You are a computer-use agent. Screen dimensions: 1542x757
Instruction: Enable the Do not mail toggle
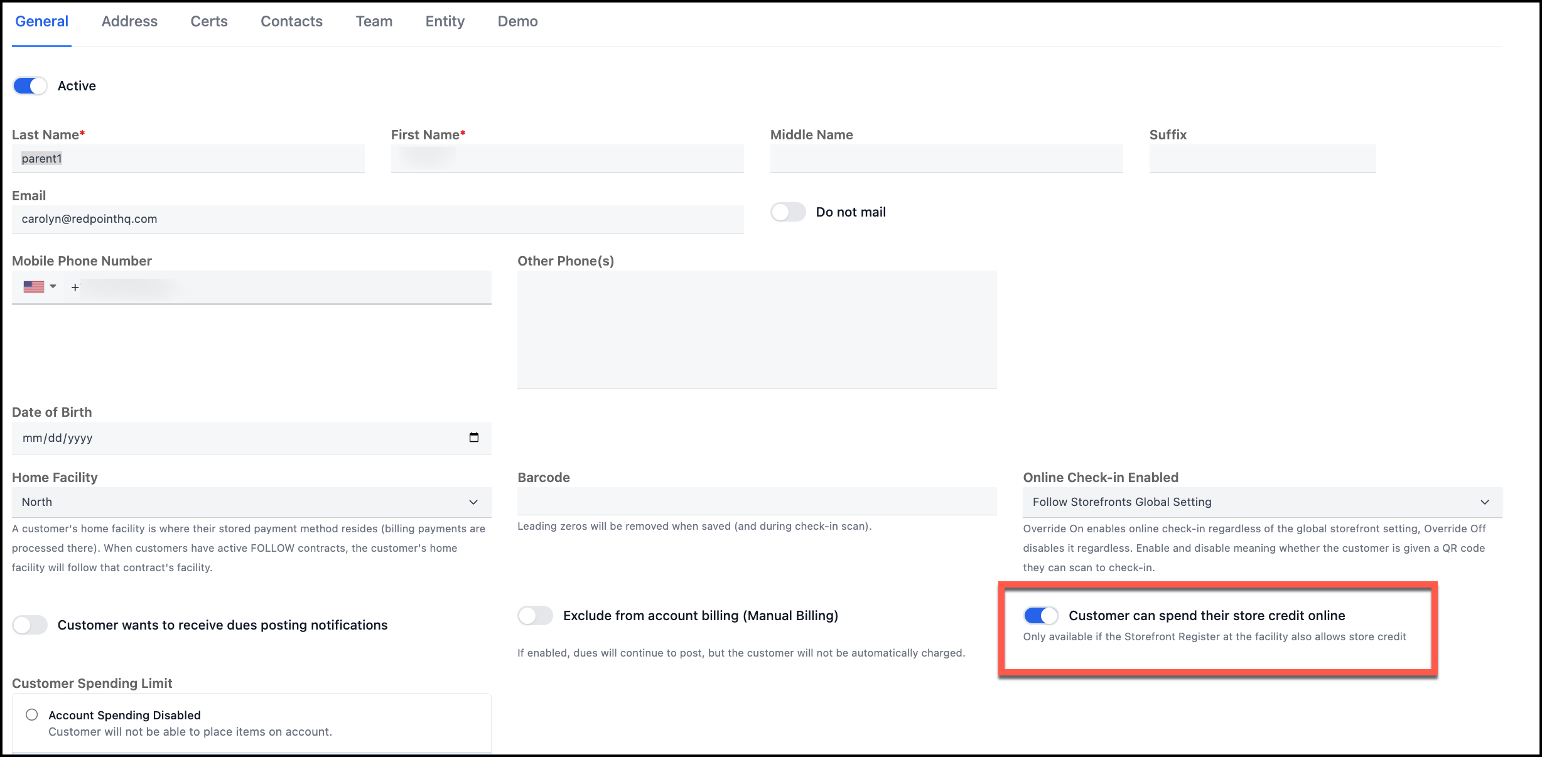[x=788, y=212]
